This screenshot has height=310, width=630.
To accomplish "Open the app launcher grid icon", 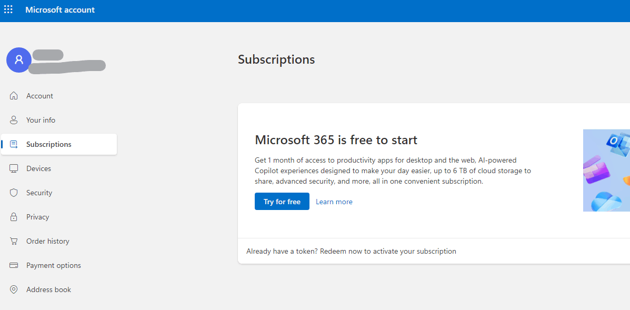I will pos(8,9).
